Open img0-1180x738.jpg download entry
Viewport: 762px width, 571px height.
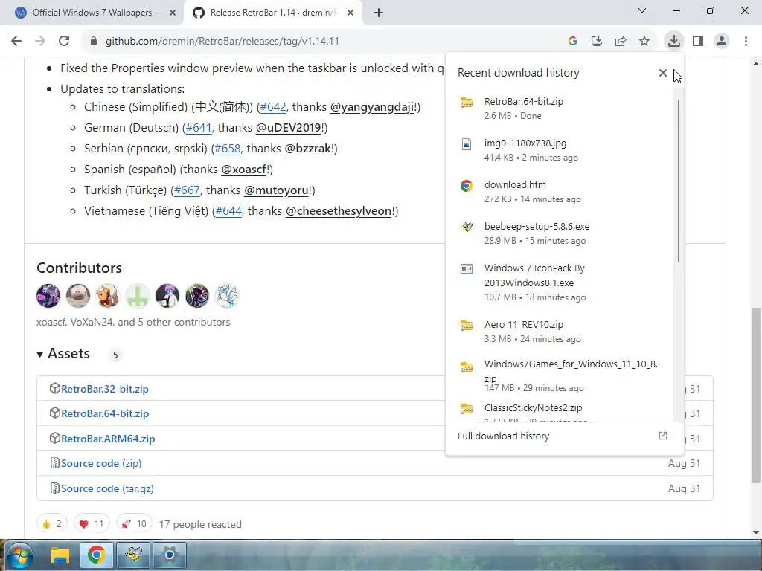click(561, 150)
